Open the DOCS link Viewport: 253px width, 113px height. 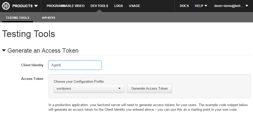184,6
